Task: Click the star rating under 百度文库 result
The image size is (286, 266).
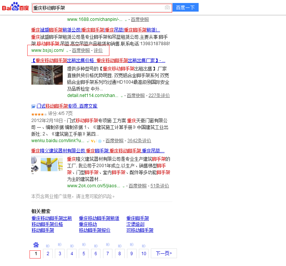Action: pos(39,114)
